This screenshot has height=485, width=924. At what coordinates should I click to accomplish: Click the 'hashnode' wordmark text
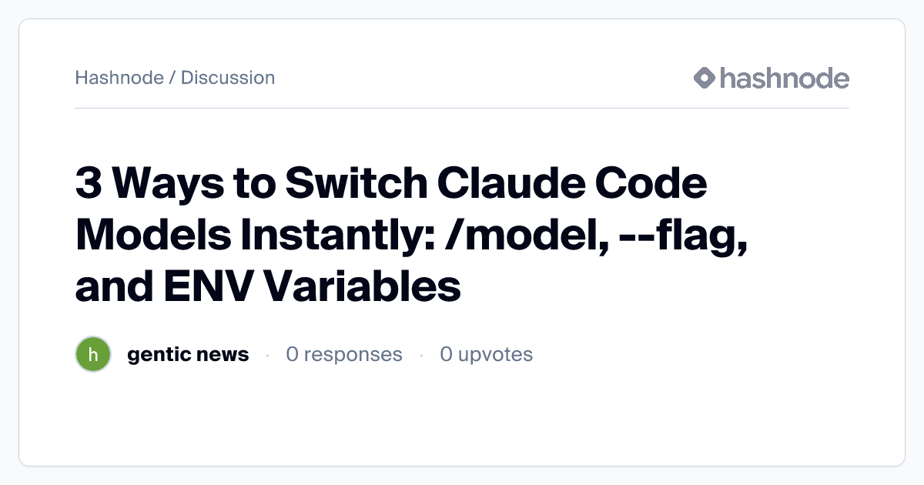tap(784, 78)
